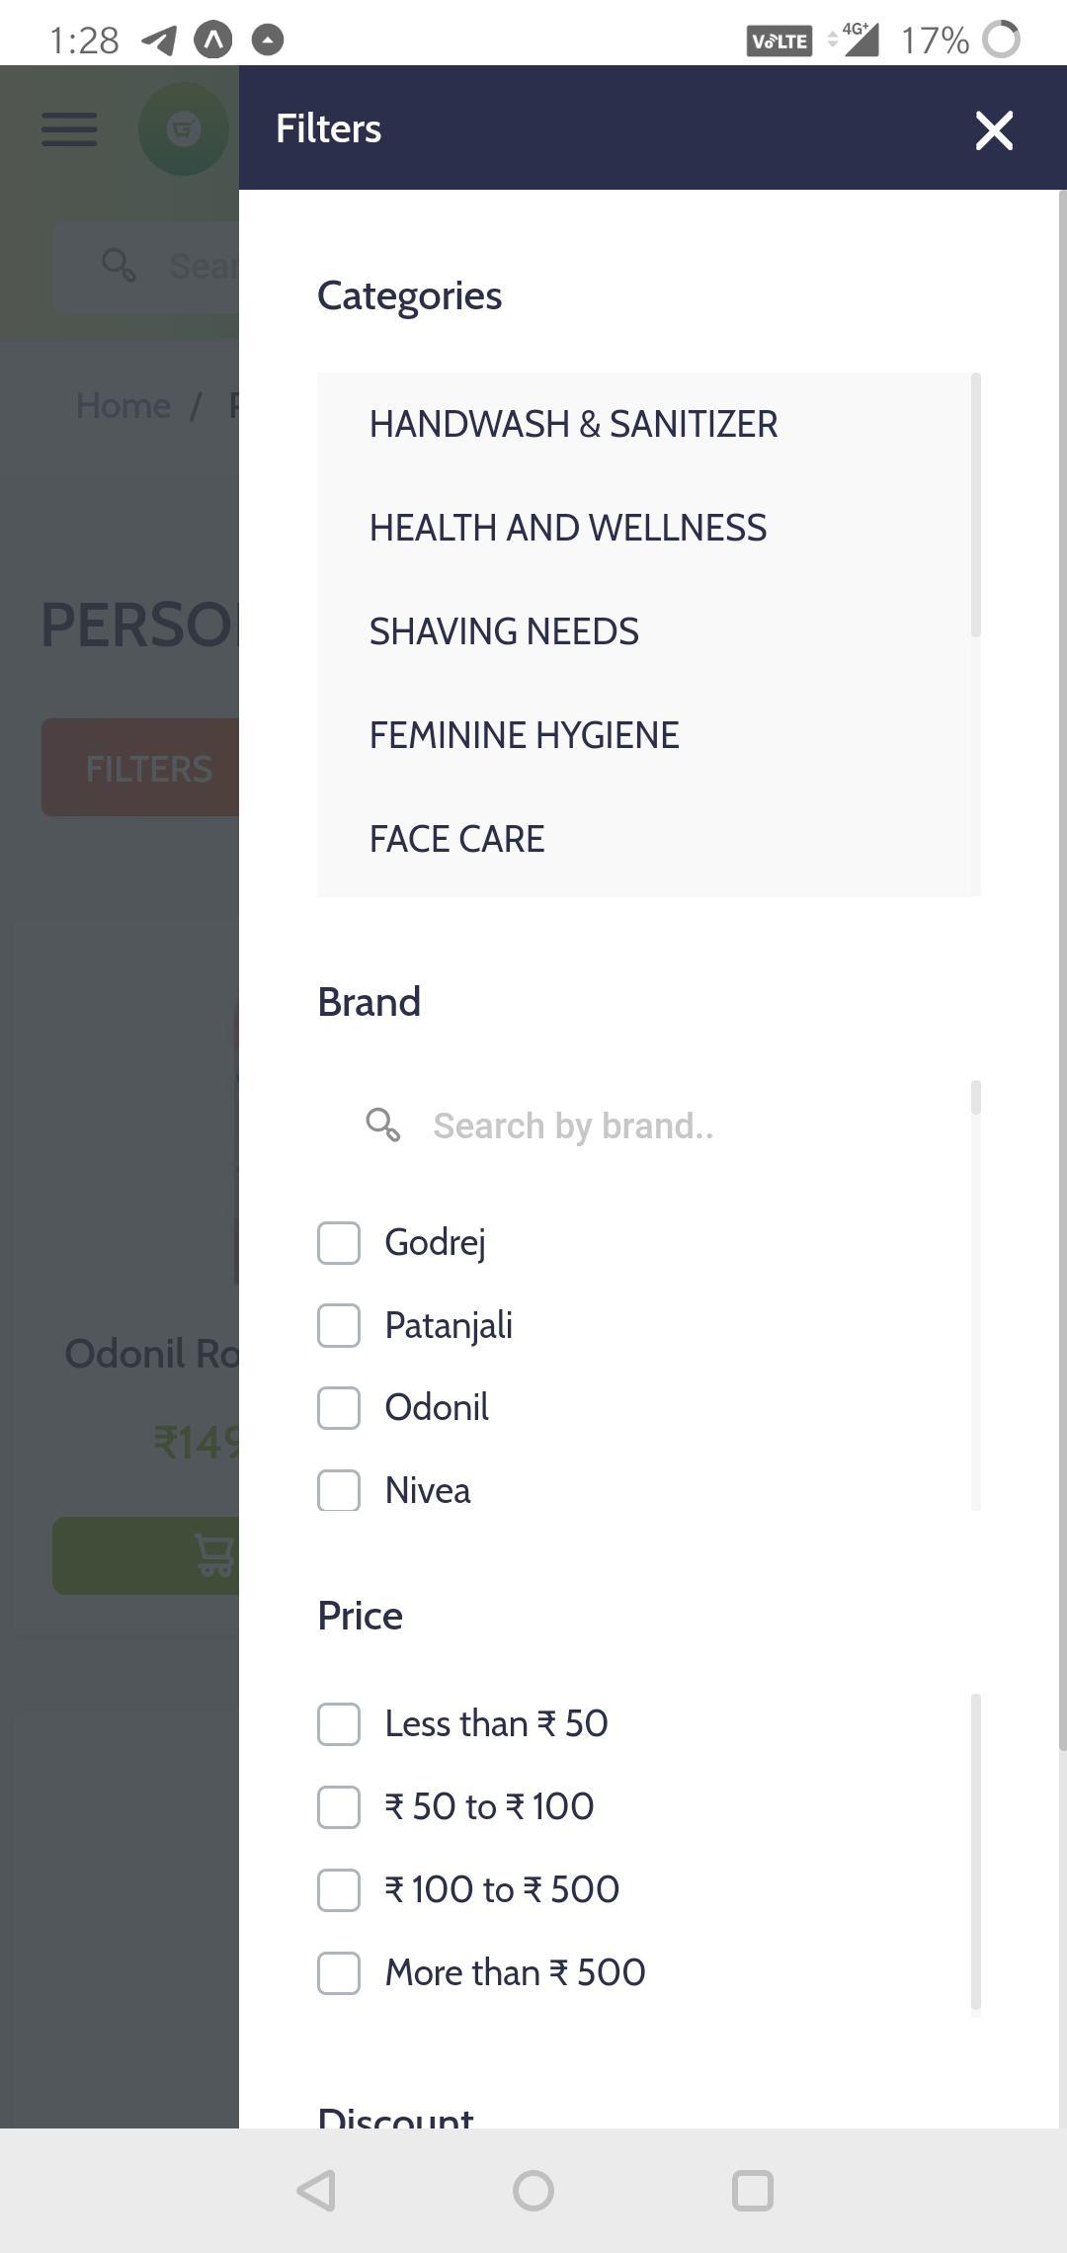
Task: Open recent apps square icon
Action: pos(752,2191)
